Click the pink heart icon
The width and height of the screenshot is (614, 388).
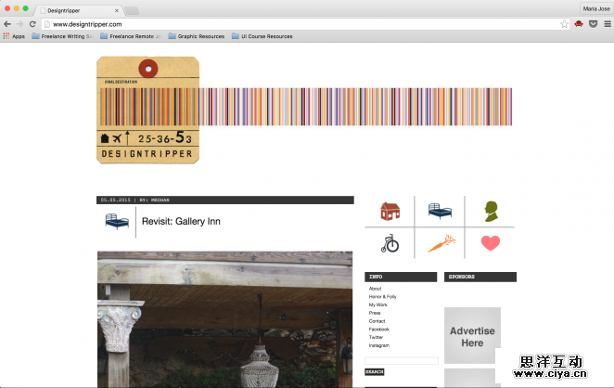pos(491,243)
